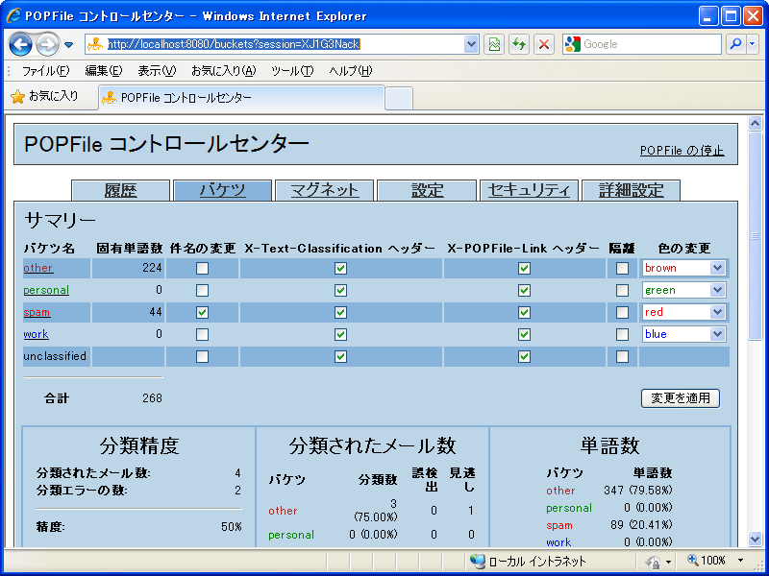The width and height of the screenshot is (769, 576).
Task: Open the spam bucket link
Action: 37,312
